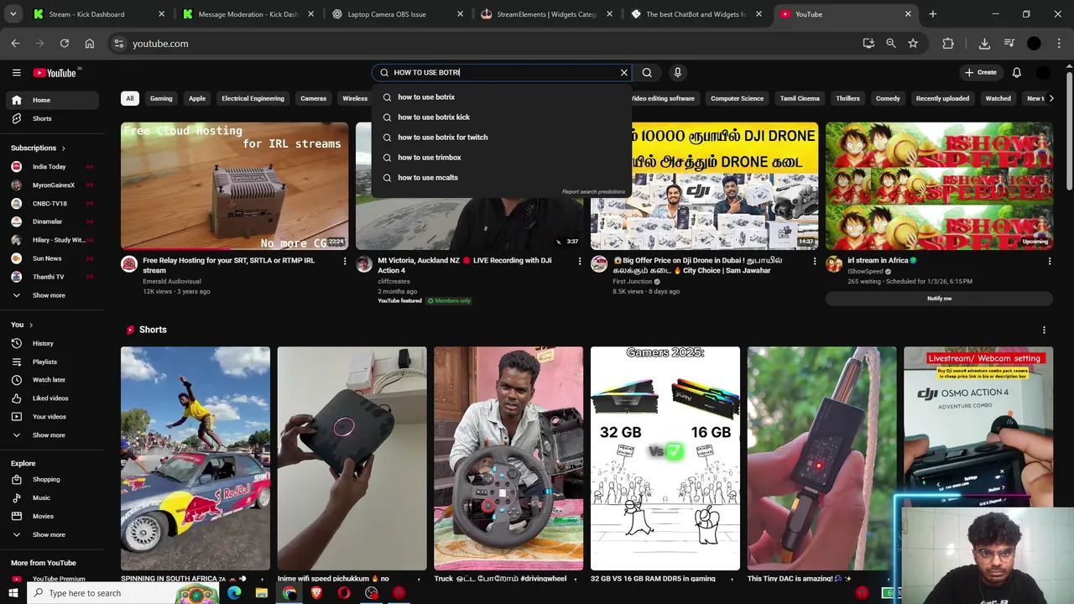Click the YouTube logo

(x=55, y=73)
